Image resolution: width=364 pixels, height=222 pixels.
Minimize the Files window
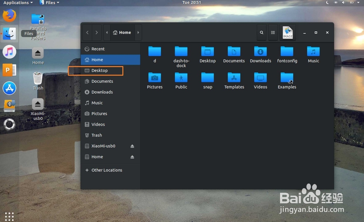304,33
